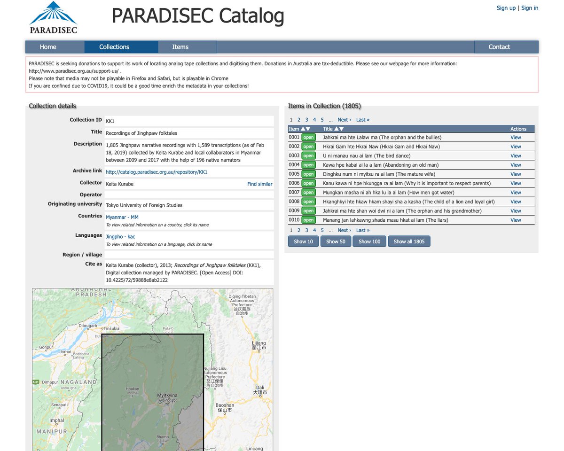Open the catalog.paradisec.org.au repository KK1 archive link

157,172
